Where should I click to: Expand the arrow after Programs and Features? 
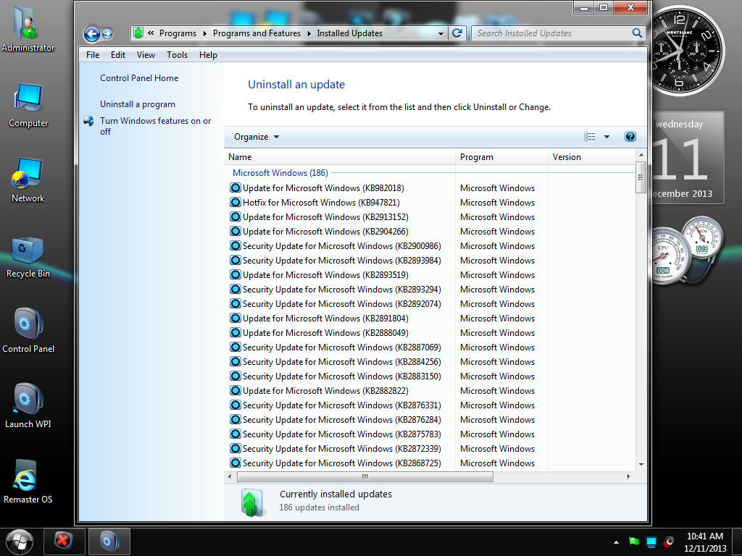coord(309,33)
